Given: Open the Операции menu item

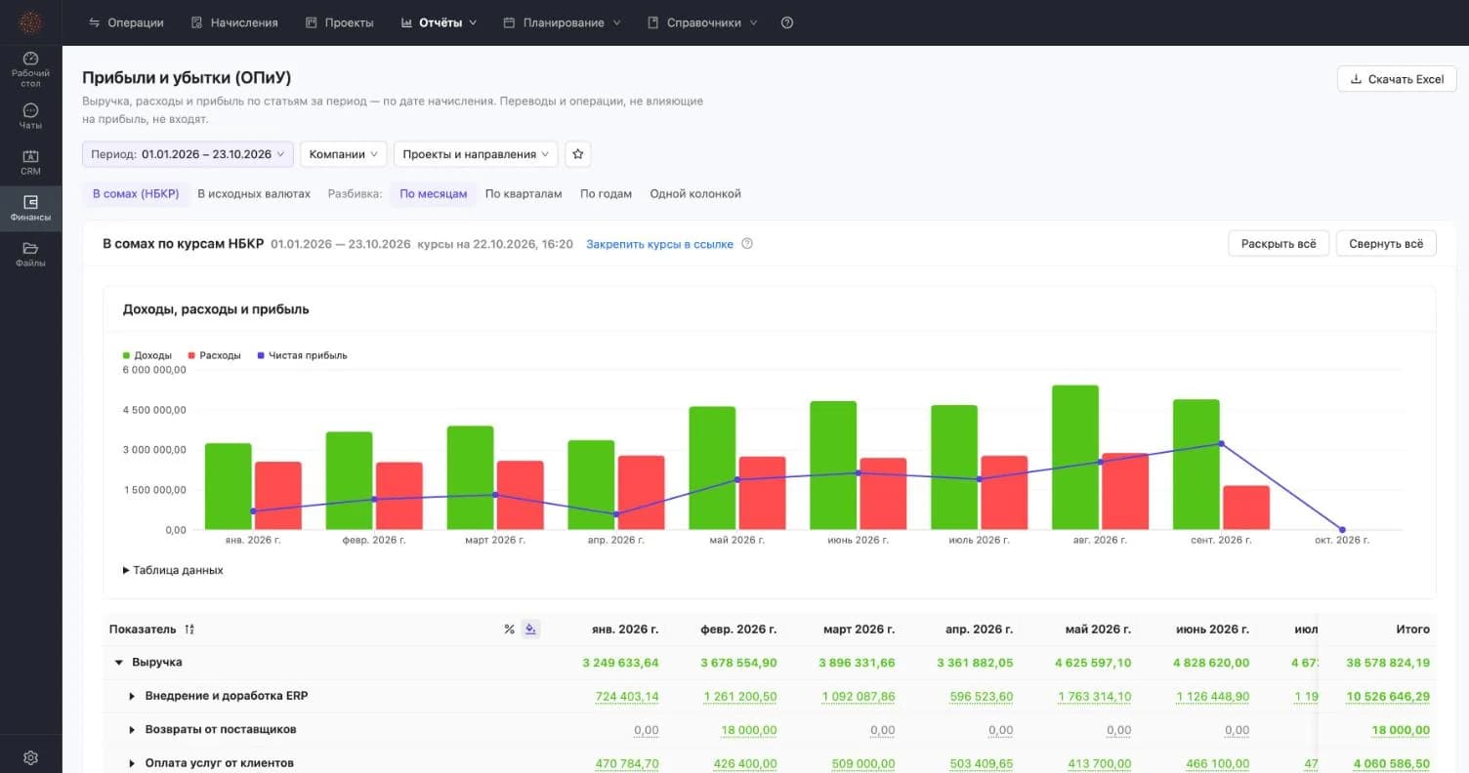Looking at the screenshot, I should (x=126, y=22).
